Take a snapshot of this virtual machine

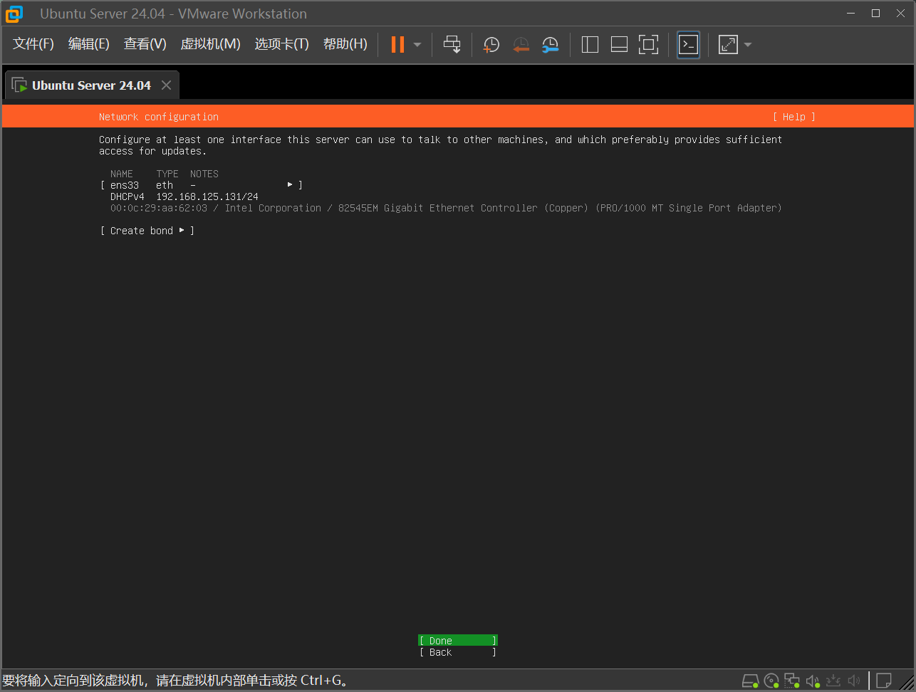click(x=491, y=45)
